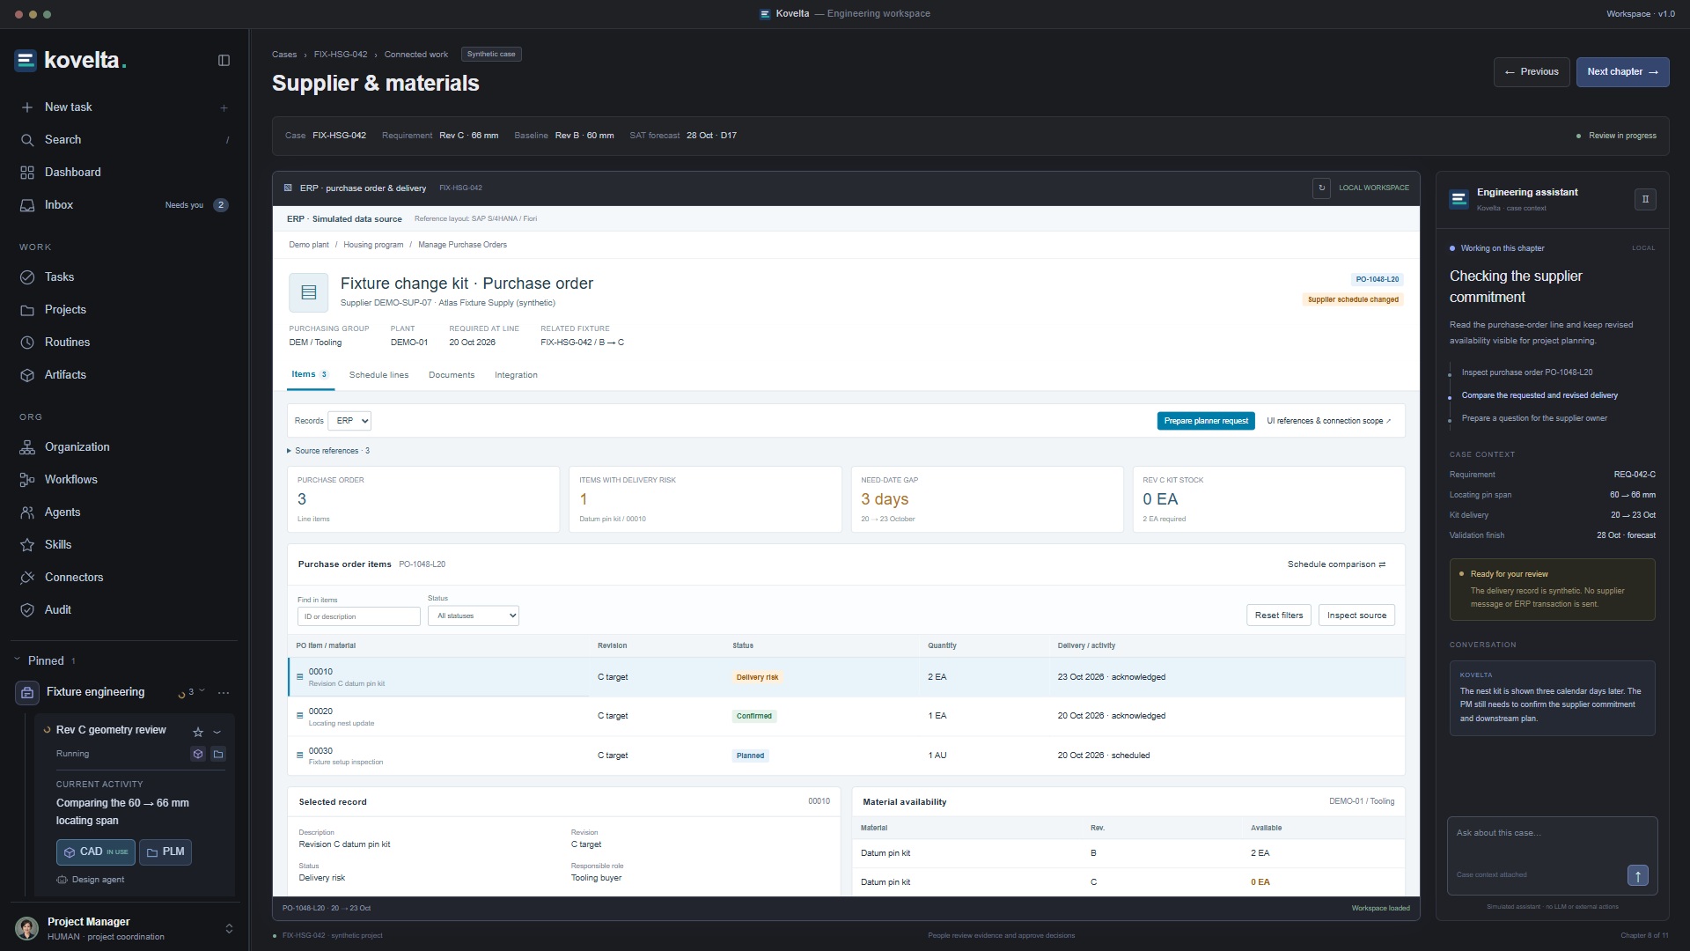This screenshot has width=1690, height=951.
Task: Click the refresh icon beside LOCAL WORKSPACE
Action: [1321, 188]
